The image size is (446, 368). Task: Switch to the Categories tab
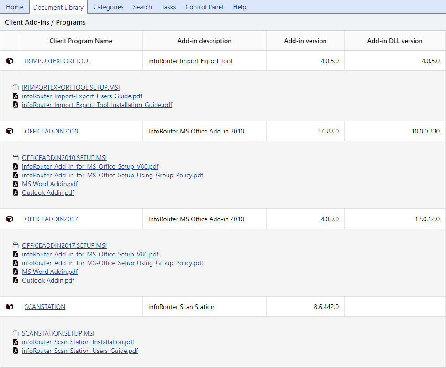pyautogui.click(x=108, y=7)
